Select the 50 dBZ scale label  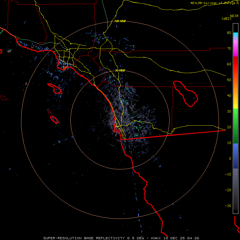pos(229,80)
